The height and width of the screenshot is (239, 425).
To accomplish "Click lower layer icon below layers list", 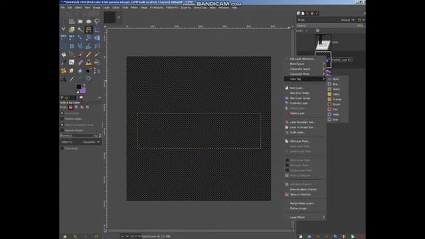I will pyautogui.click(x=327, y=236).
